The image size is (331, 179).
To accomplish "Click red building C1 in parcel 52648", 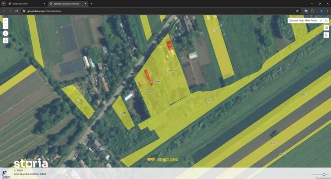I will pos(170,45).
